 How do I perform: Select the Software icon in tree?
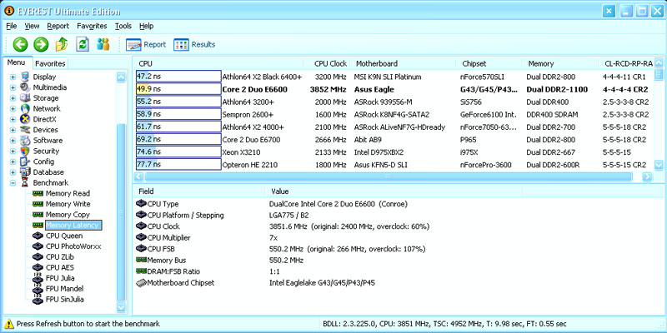pos(25,141)
